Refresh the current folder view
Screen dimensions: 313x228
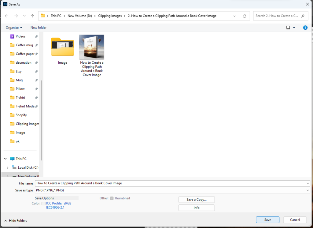(244, 16)
